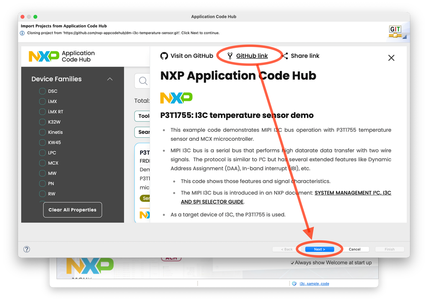
Task: Click Clear All Properties button
Action: tap(72, 210)
